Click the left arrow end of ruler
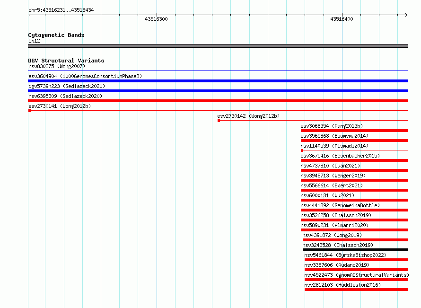 29,15
